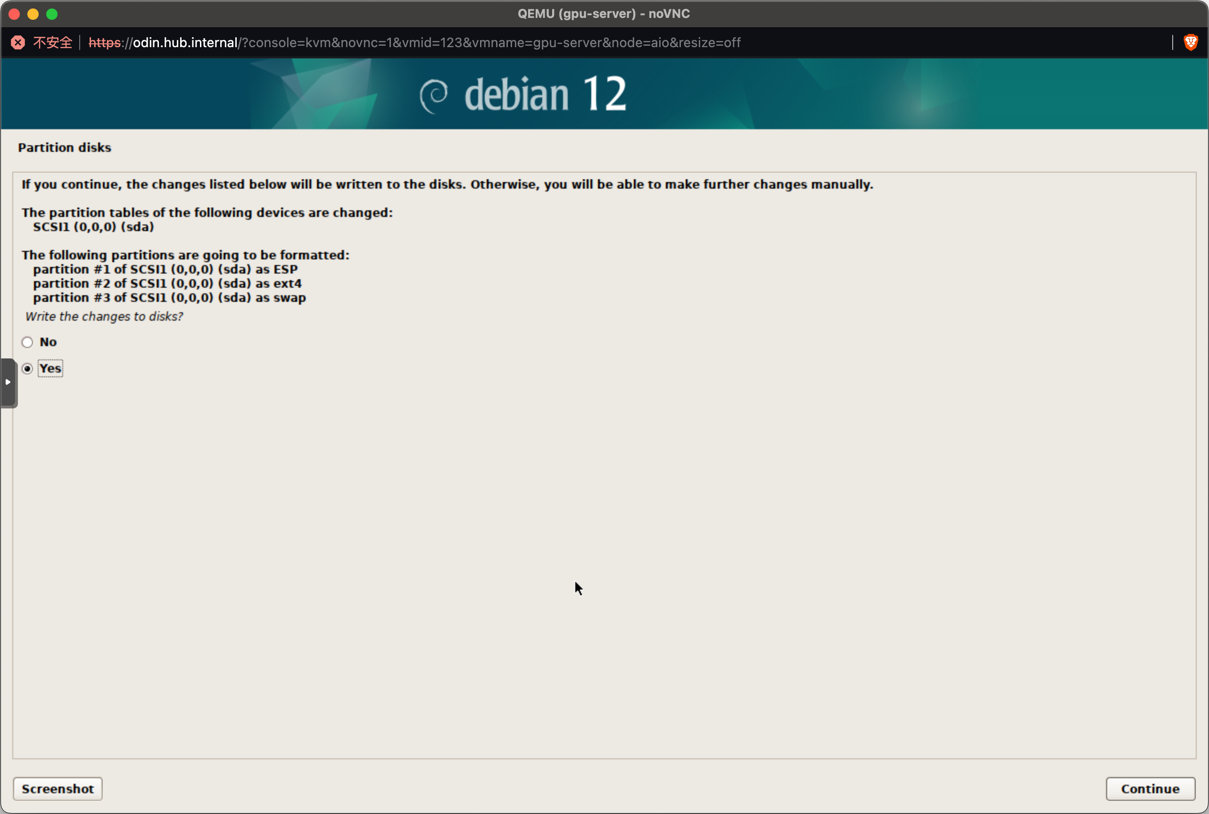Click the 'Write the changes to disks?' prompt
The width and height of the screenshot is (1209, 814).
click(104, 316)
